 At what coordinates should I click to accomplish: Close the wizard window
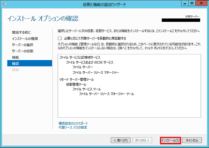[x=202, y=3]
